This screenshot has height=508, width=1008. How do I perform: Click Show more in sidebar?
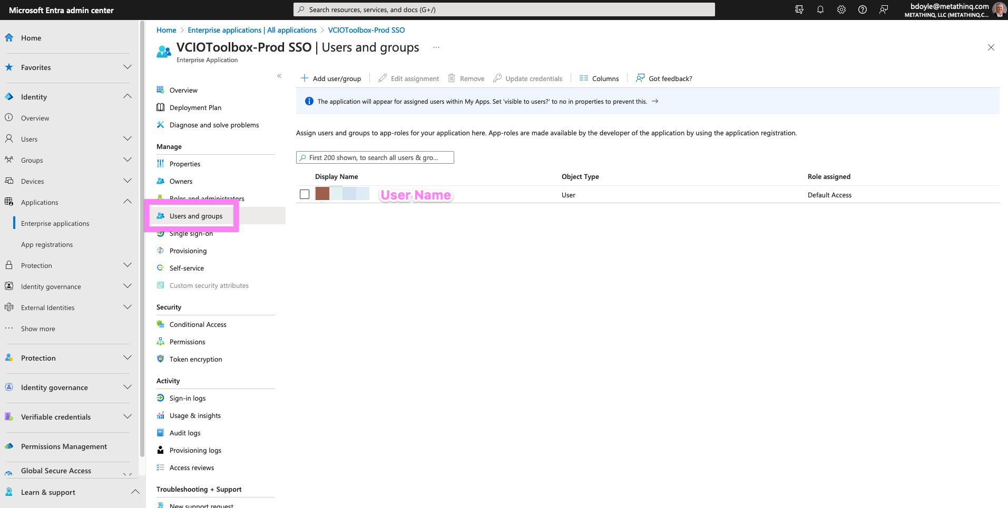(38, 328)
